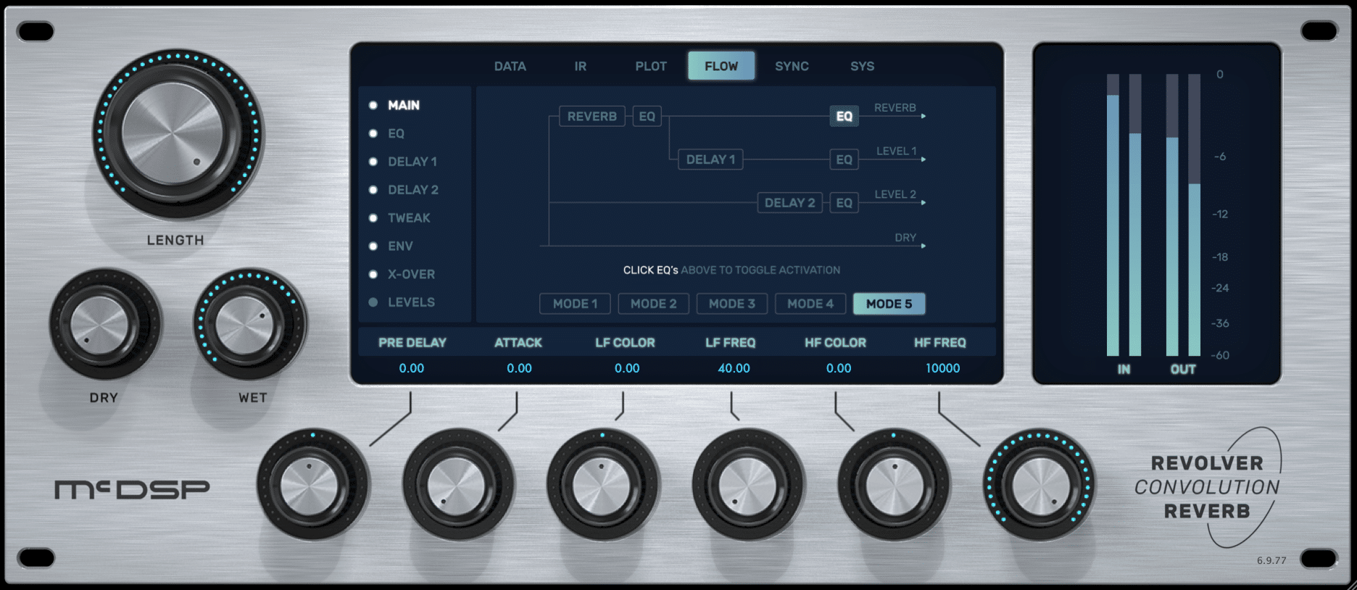Select MODE 1 routing button

(575, 304)
